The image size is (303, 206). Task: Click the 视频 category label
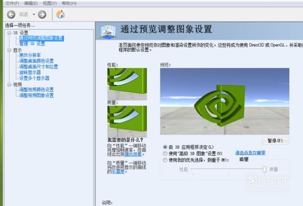pyautogui.click(x=17, y=84)
